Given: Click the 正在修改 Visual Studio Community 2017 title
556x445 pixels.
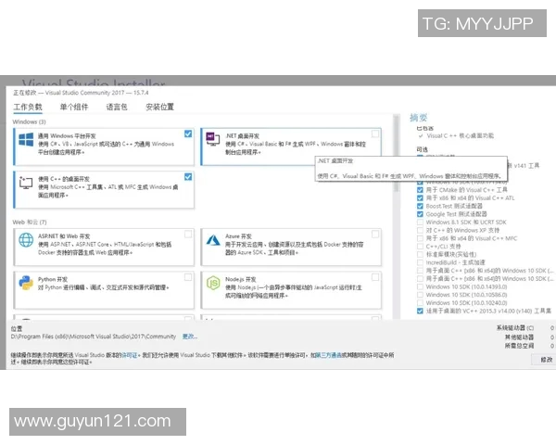Looking at the screenshot, I should 81,93.
